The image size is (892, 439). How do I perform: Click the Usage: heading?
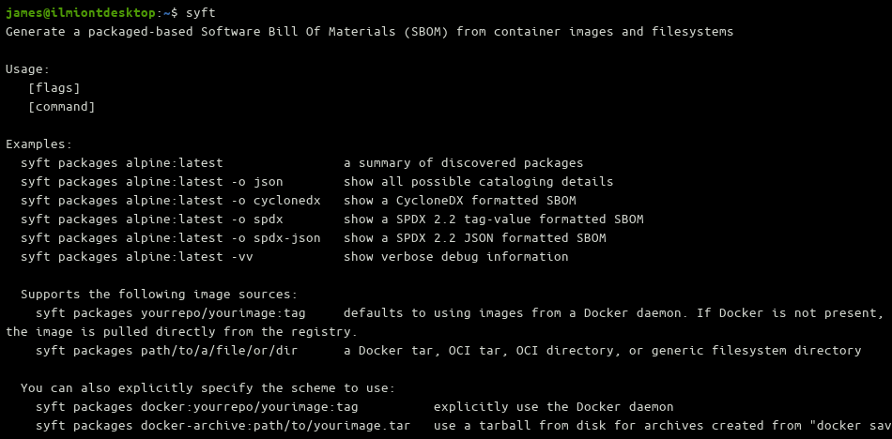[x=27, y=68]
